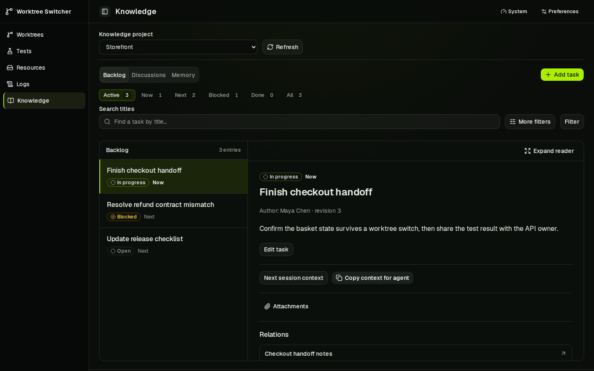Switch to the Backlog tab

pos(114,75)
